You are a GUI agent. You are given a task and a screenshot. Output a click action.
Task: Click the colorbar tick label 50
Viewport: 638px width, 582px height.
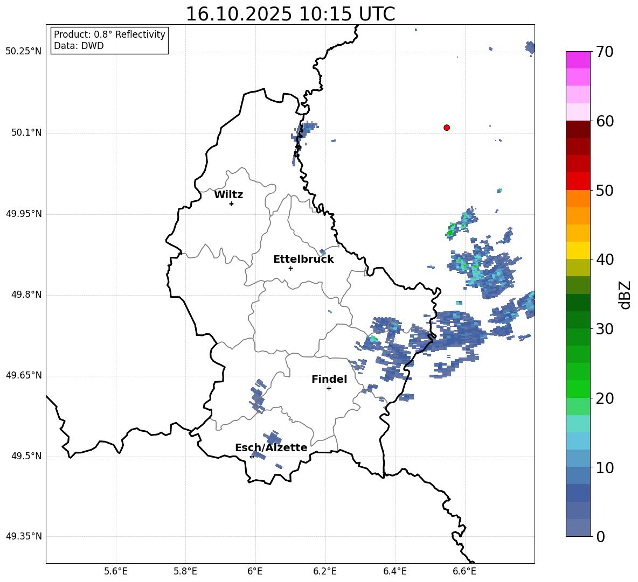tap(605, 190)
